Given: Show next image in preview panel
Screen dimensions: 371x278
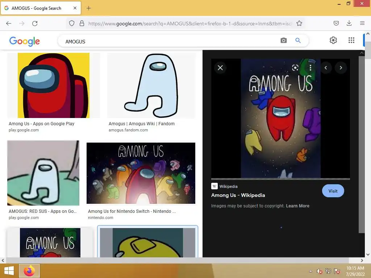Looking at the screenshot, I should [x=341, y=68].
